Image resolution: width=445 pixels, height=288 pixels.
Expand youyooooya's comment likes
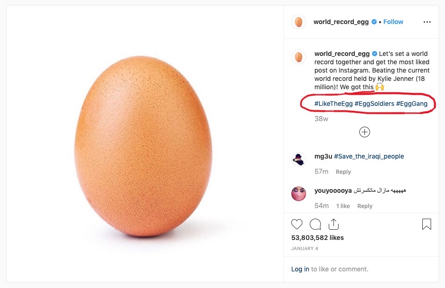point(343,206)
